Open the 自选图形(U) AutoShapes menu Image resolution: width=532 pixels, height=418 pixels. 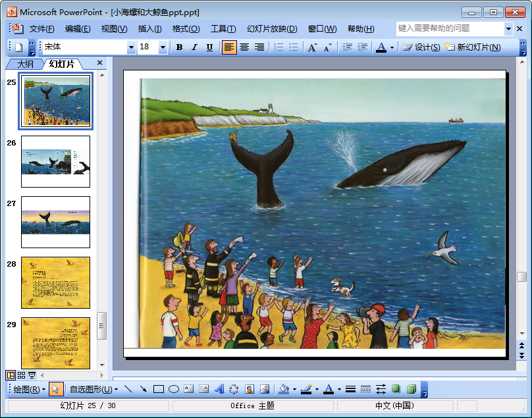coord(93,389)
